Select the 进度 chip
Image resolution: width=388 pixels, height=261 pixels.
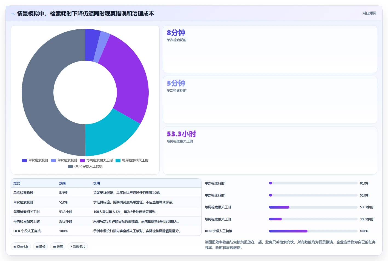(58, 246)
